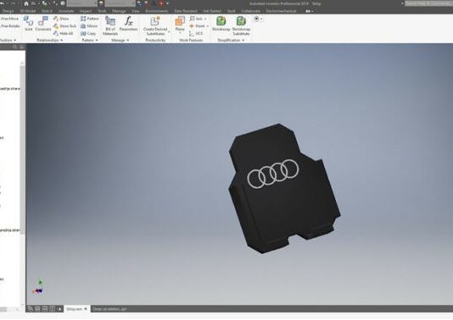453x320 pixels.
Task: Open the Collaborate ribbon tab
Action: (250, 11)
